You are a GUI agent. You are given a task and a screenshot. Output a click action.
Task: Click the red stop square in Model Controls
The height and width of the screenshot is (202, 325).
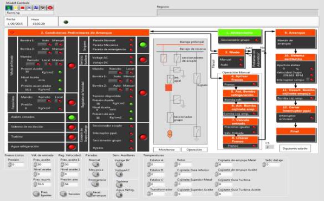[23, 8]
